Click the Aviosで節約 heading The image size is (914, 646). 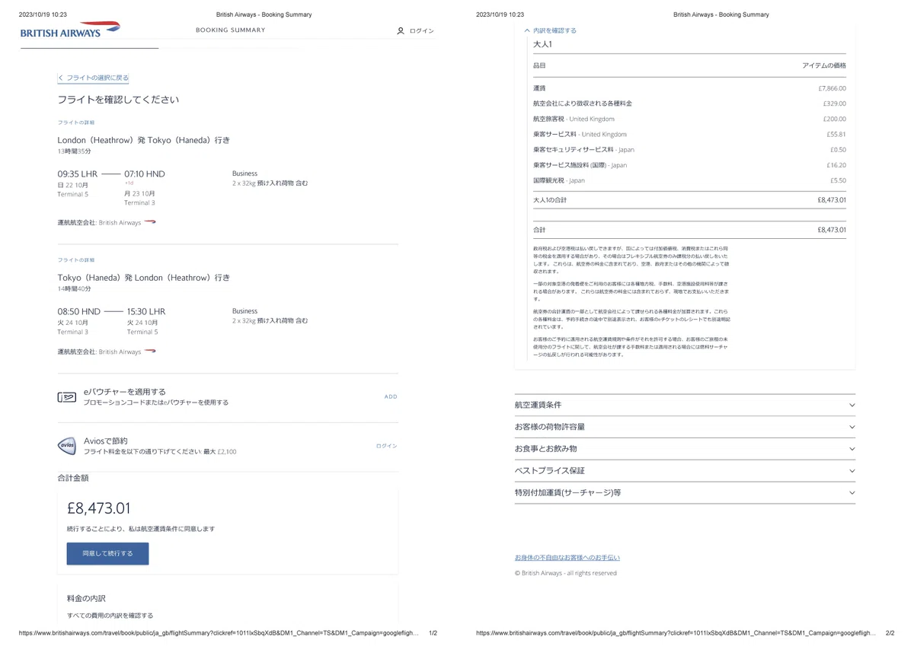tap(106, 441)
